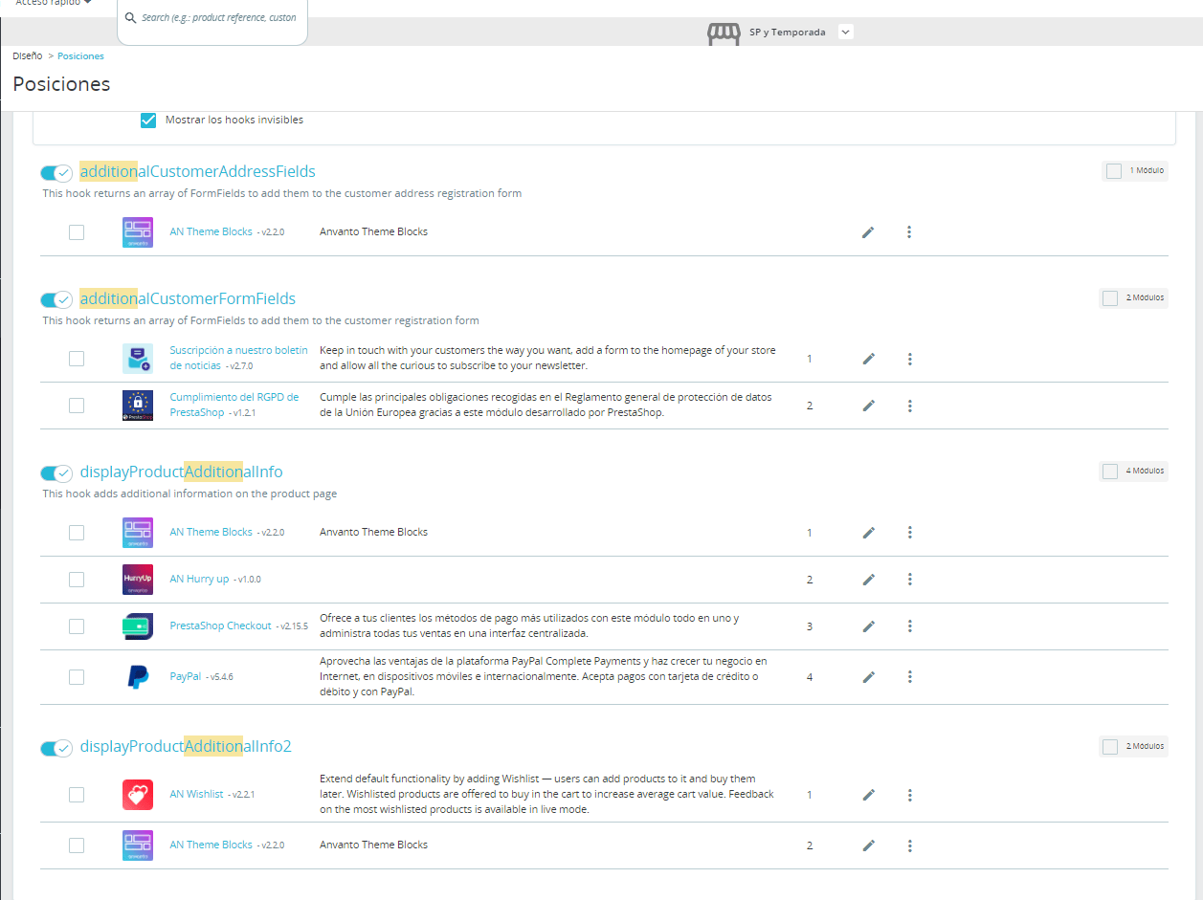1203x900 pixels.
Task: Click AN Theme Blocks logo under additionalCustomerAddressFields
Action: click(x=138, y=232)
